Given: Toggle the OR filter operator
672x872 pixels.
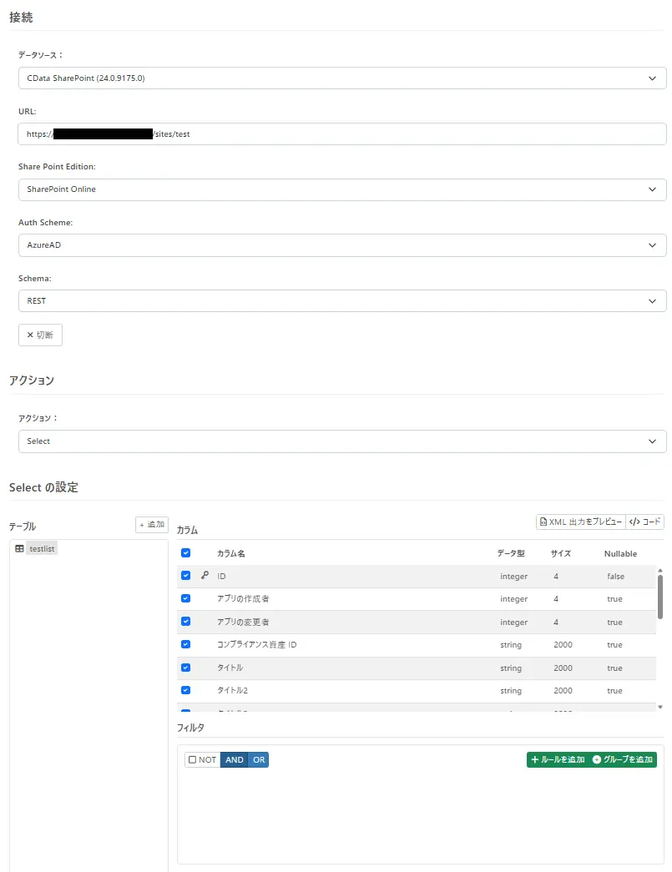Looking at the screenshot, I should (x=259, y=759).
